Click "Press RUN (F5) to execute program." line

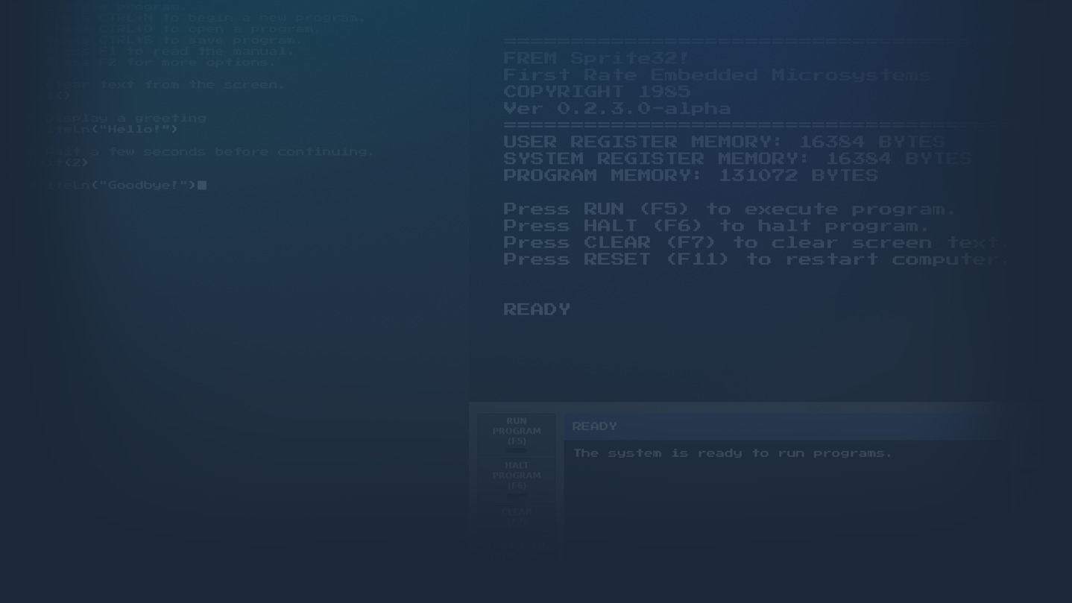[730, 209]
